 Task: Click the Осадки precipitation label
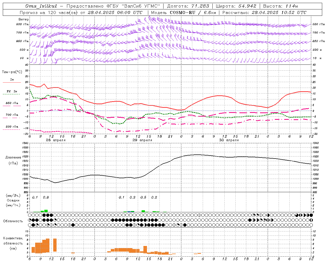(13, 200)
